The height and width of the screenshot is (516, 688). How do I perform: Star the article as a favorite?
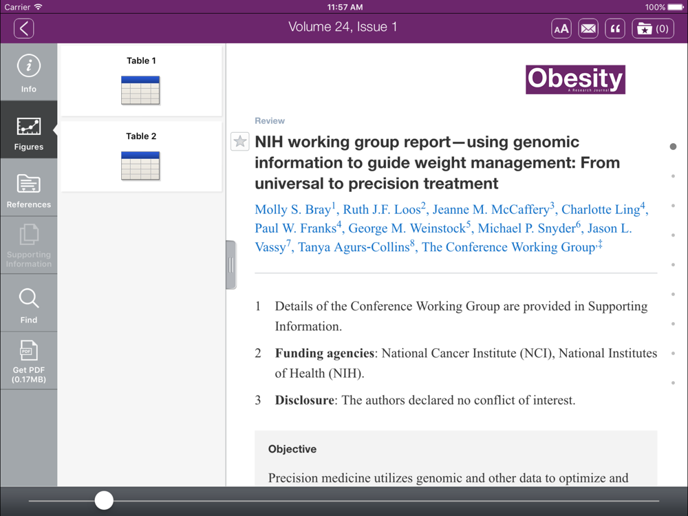click(x=239, y=141)
